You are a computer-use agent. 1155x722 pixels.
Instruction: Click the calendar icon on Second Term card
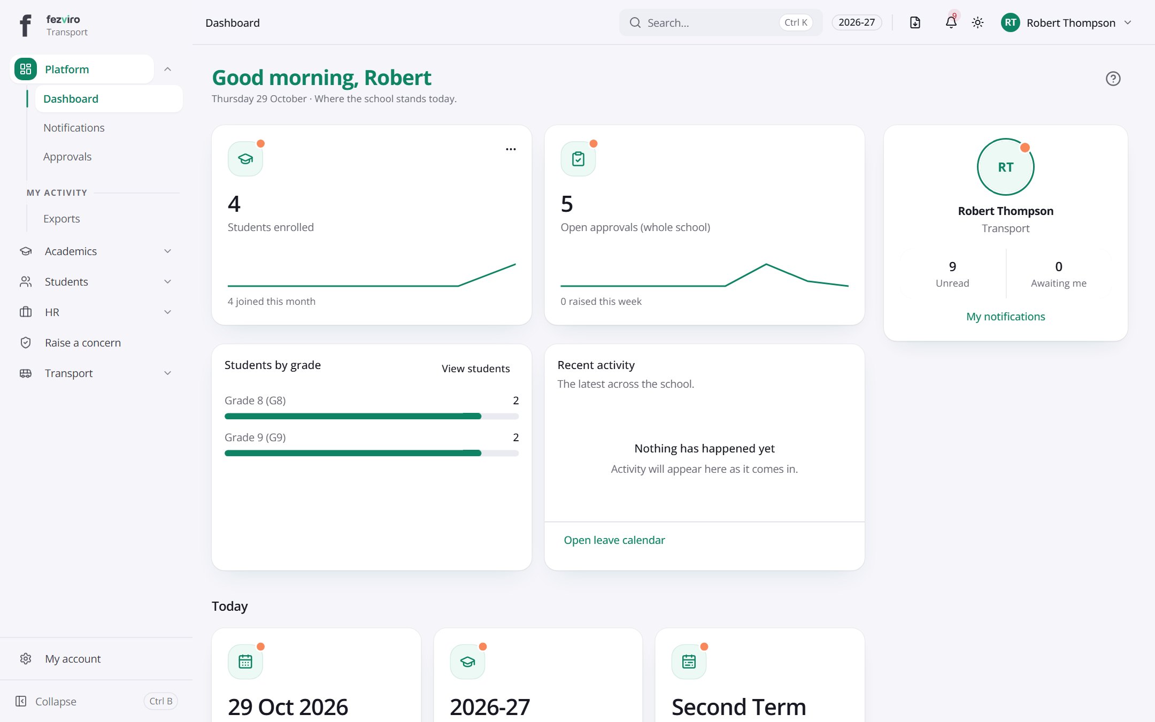click(689, 662)
